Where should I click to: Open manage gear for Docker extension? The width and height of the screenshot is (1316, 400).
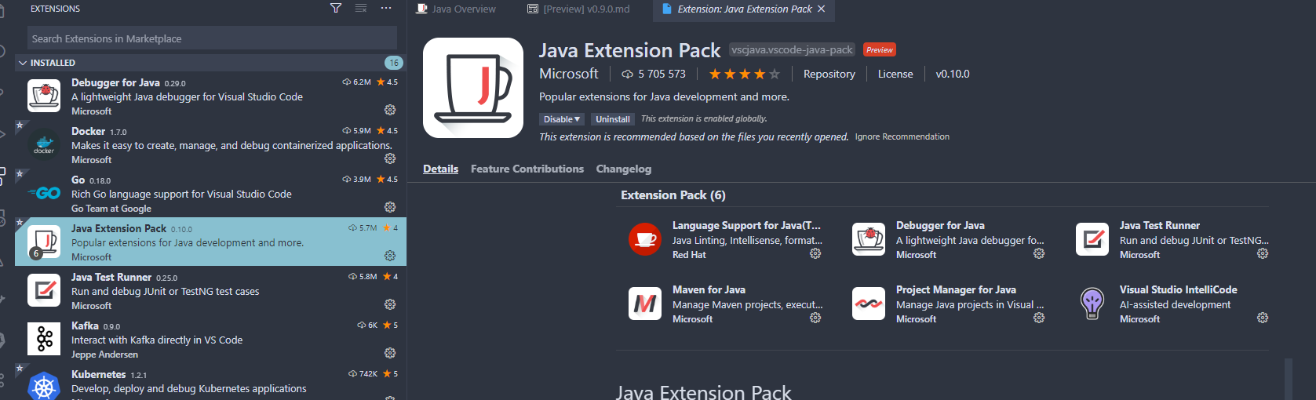point(390,158)
